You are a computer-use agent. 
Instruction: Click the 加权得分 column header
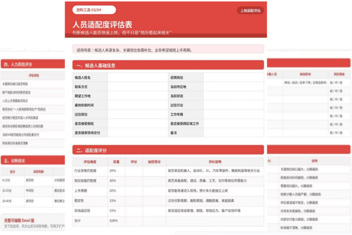click(x=154, y=162)
